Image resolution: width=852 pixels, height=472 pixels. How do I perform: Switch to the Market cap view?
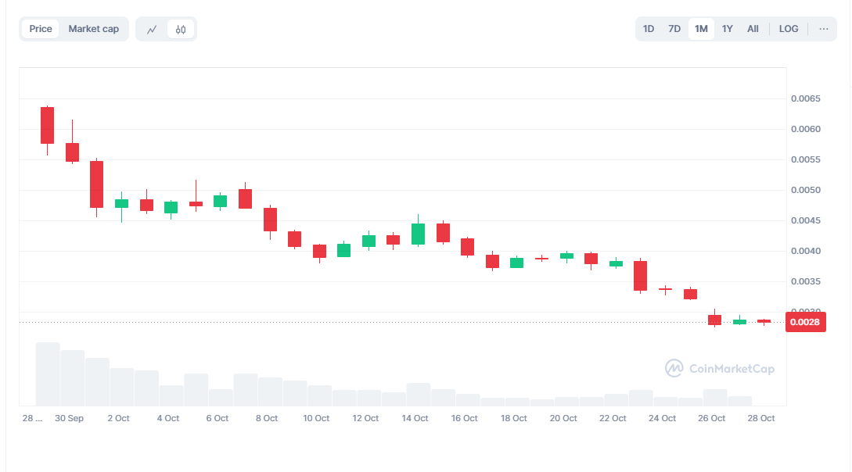coord(94,28)
